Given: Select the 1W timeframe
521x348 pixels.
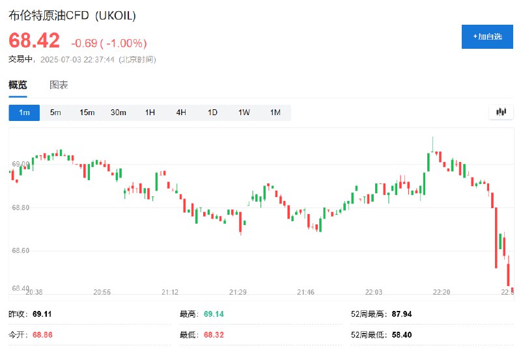Looking at the screenshot, I should [244, 113].
